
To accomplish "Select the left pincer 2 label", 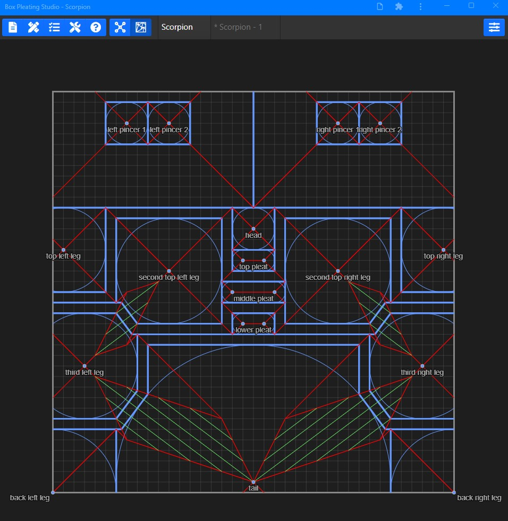I will coord(169,130).
